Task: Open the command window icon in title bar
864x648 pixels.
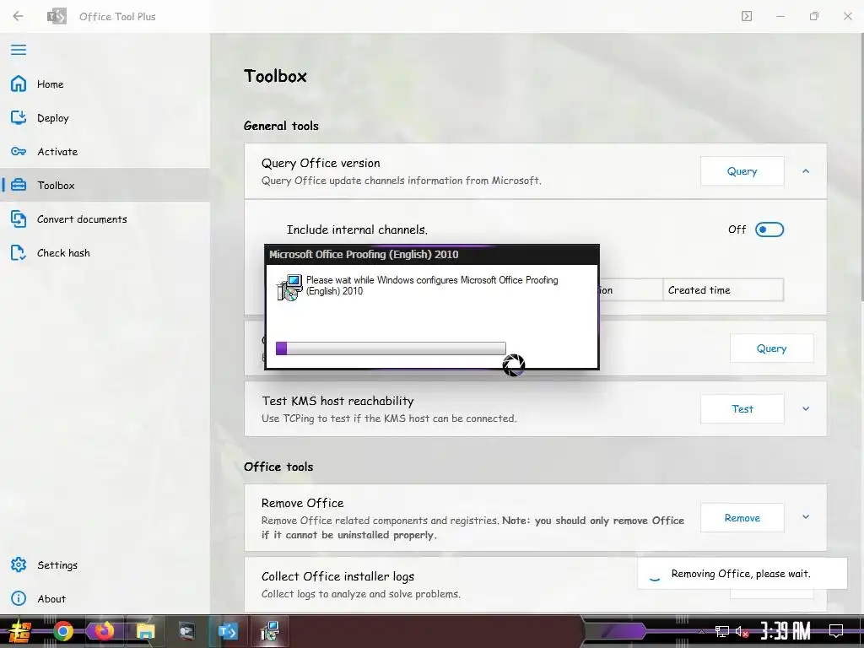Action: click(x=746, y=16)
